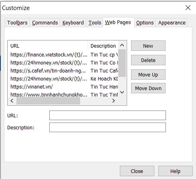
Task: Go to the Tools tab
Action: (x=95, y=23)
